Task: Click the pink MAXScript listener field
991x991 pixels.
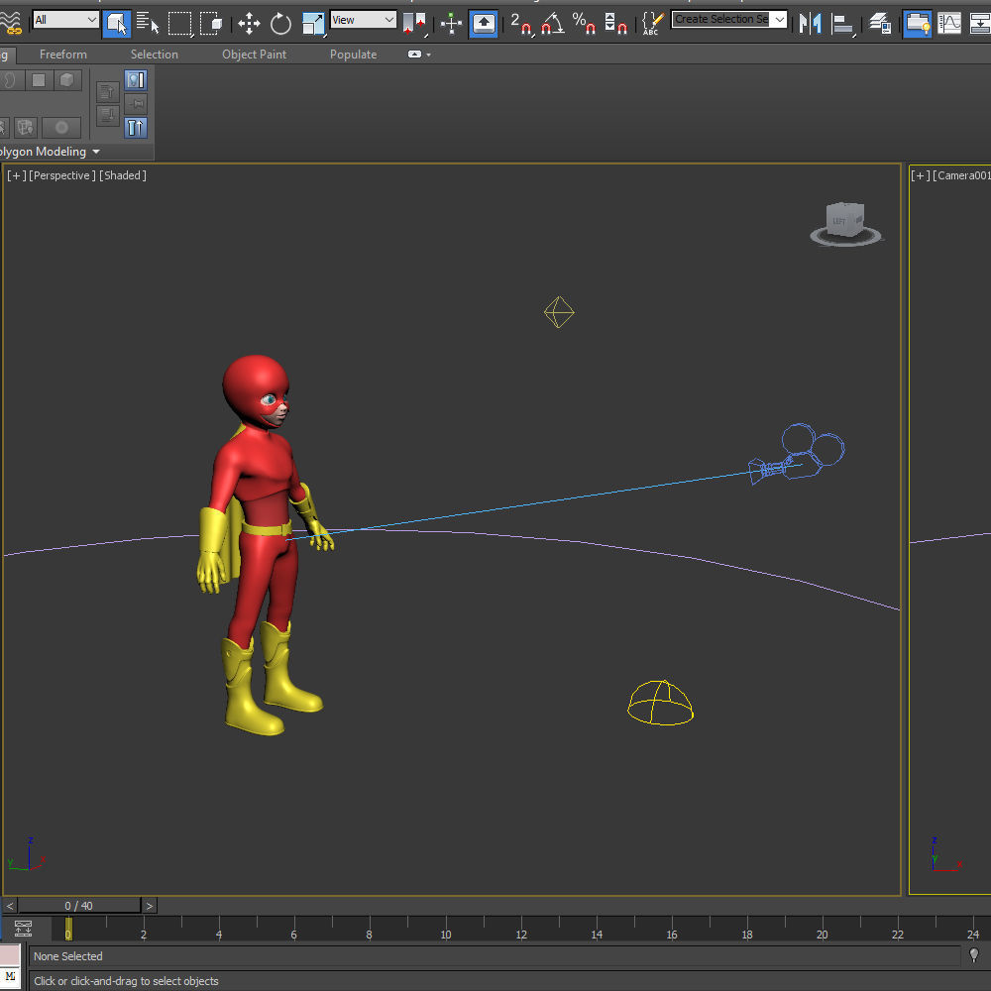Action: click(x=10, y=955)
